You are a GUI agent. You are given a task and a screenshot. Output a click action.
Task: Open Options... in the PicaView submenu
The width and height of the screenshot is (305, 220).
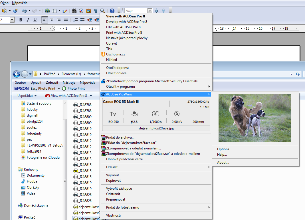coord(224,149)
